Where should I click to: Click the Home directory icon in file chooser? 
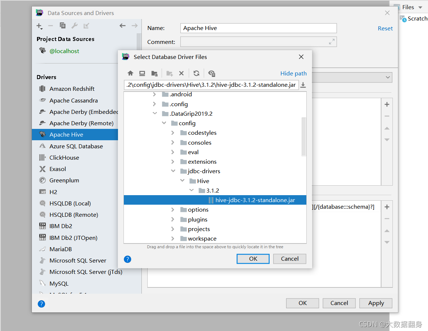point(130,73)
